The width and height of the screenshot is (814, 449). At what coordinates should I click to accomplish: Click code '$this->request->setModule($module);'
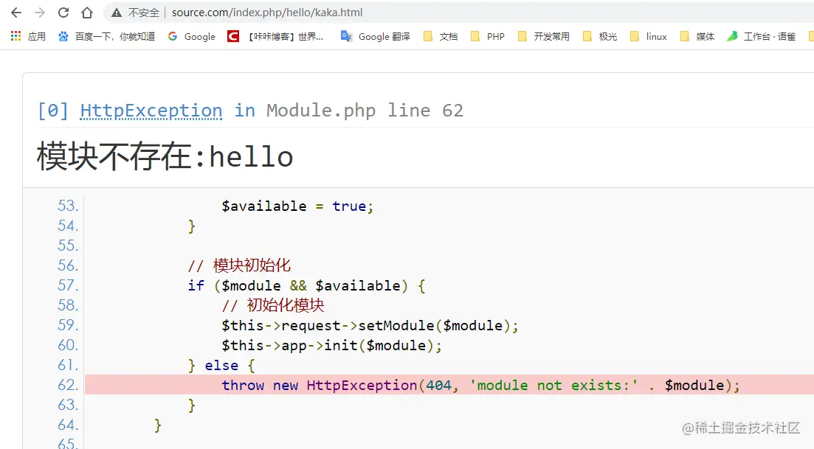370,325
